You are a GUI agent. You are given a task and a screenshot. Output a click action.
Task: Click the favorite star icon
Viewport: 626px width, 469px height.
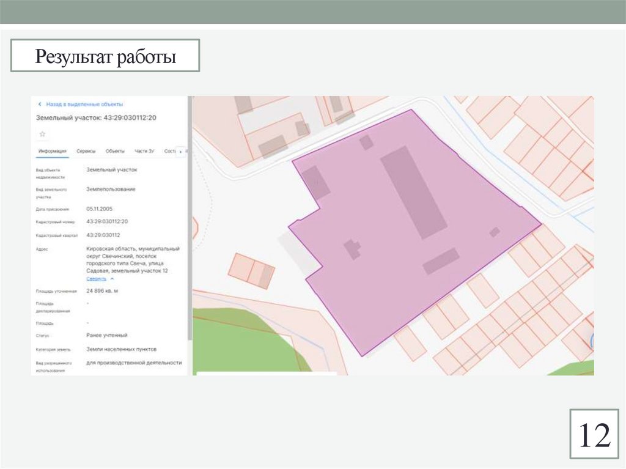pyautogui.click(x=42, y=134)
